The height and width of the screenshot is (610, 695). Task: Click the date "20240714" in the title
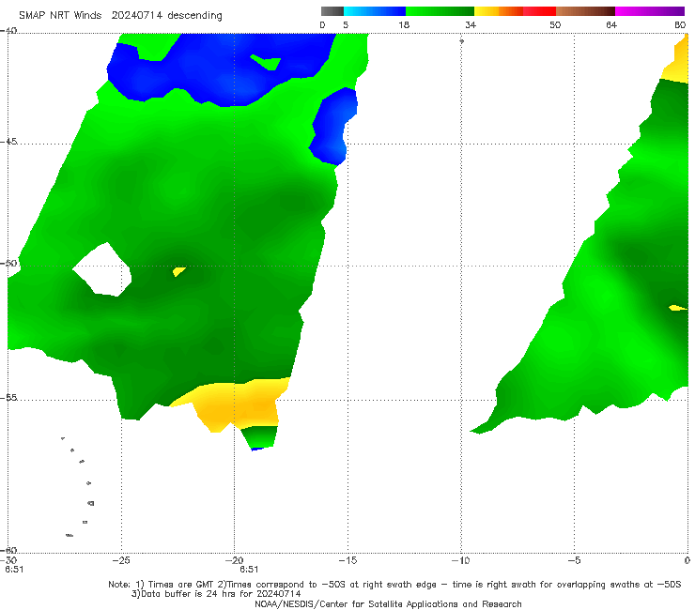coord(136,16)
